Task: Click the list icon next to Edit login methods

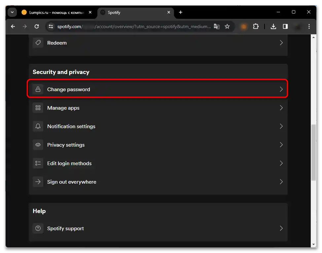Action: (x=38, y=163)
